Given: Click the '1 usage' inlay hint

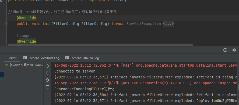Looking at the screenshot, I should 23,36.
